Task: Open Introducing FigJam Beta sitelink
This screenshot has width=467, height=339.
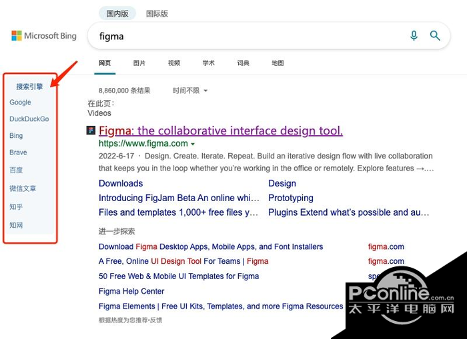Action: pos(179,198)
